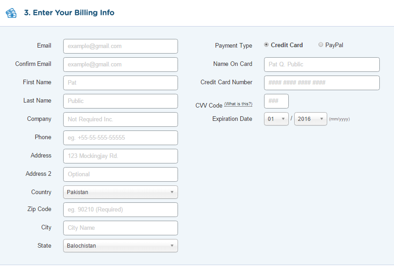This screenshot has width=394, height=266.
Task: Click the Last Name field showing Public
Action: pyautogui.click(x=120, y=101)
